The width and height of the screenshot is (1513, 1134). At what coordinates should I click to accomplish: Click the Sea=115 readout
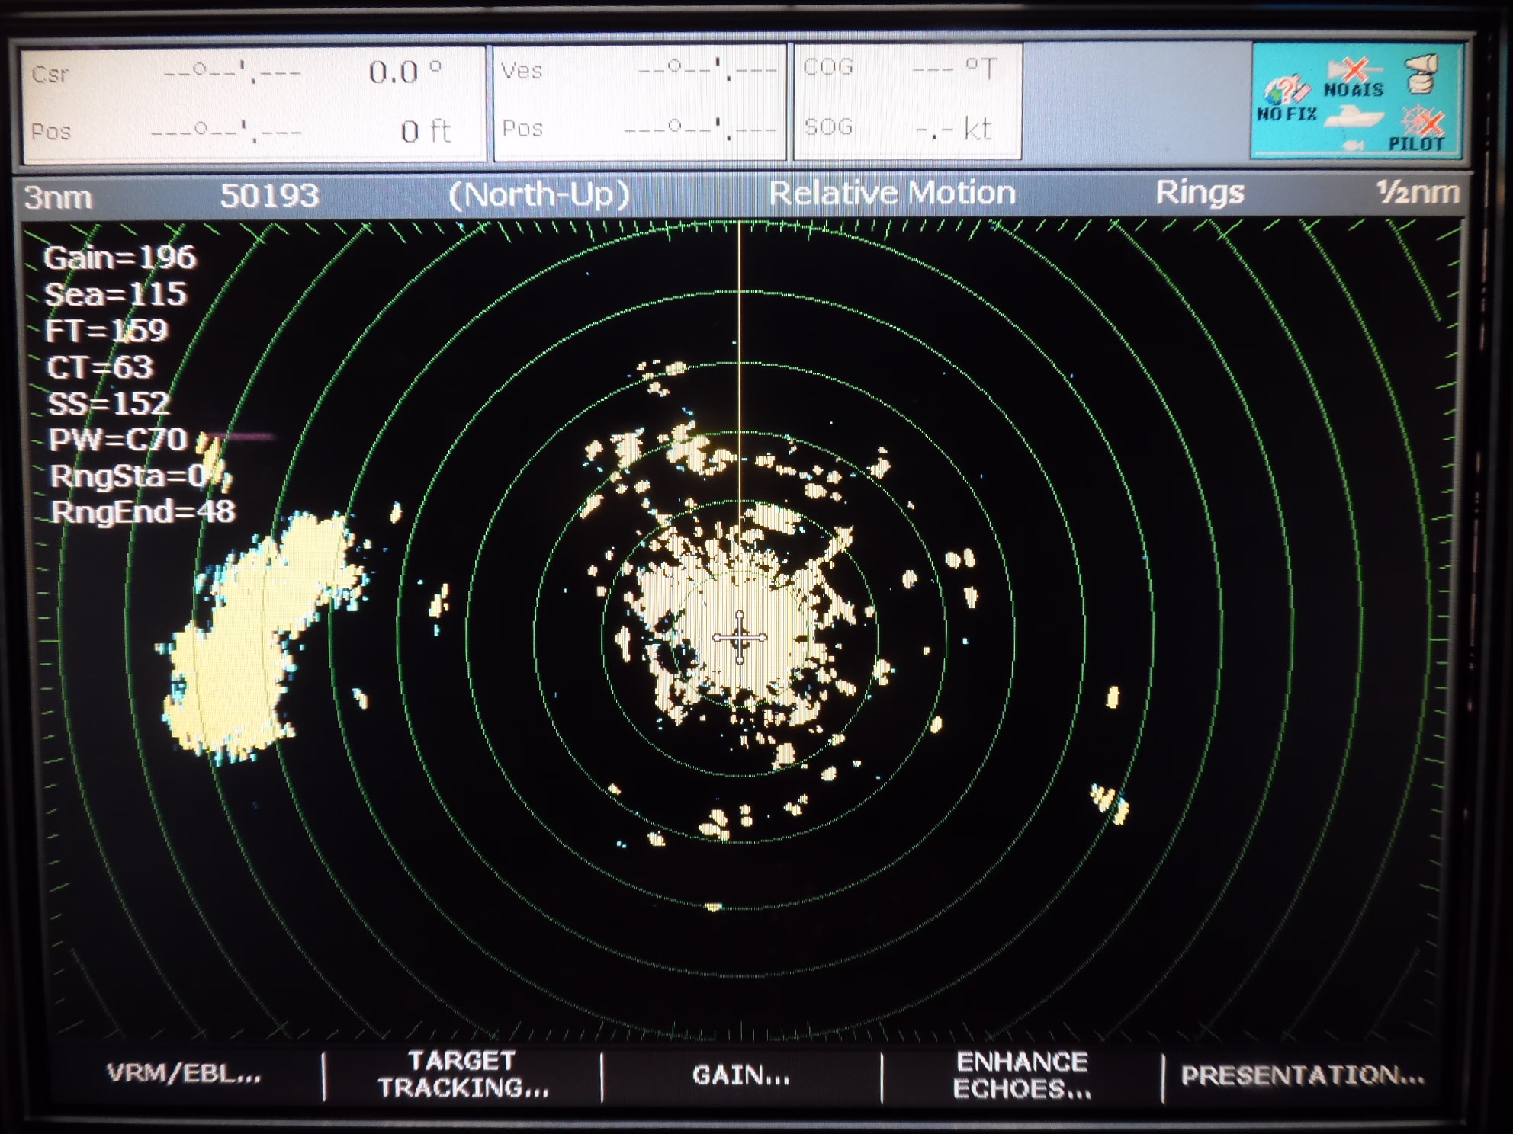click(115, 294)
